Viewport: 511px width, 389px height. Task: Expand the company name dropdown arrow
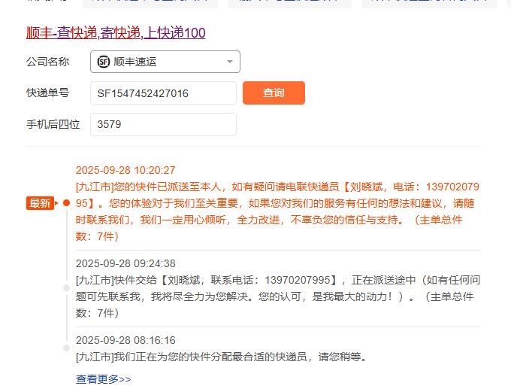[x=229, y=62]
